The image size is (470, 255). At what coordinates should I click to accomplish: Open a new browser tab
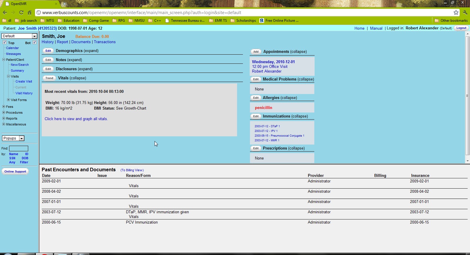64,4
